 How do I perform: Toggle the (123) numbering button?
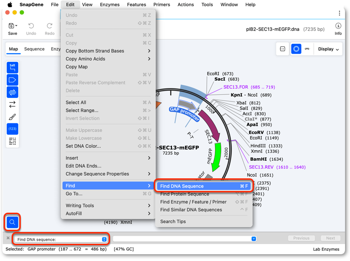pyautogui.click(x=13, y=129)
